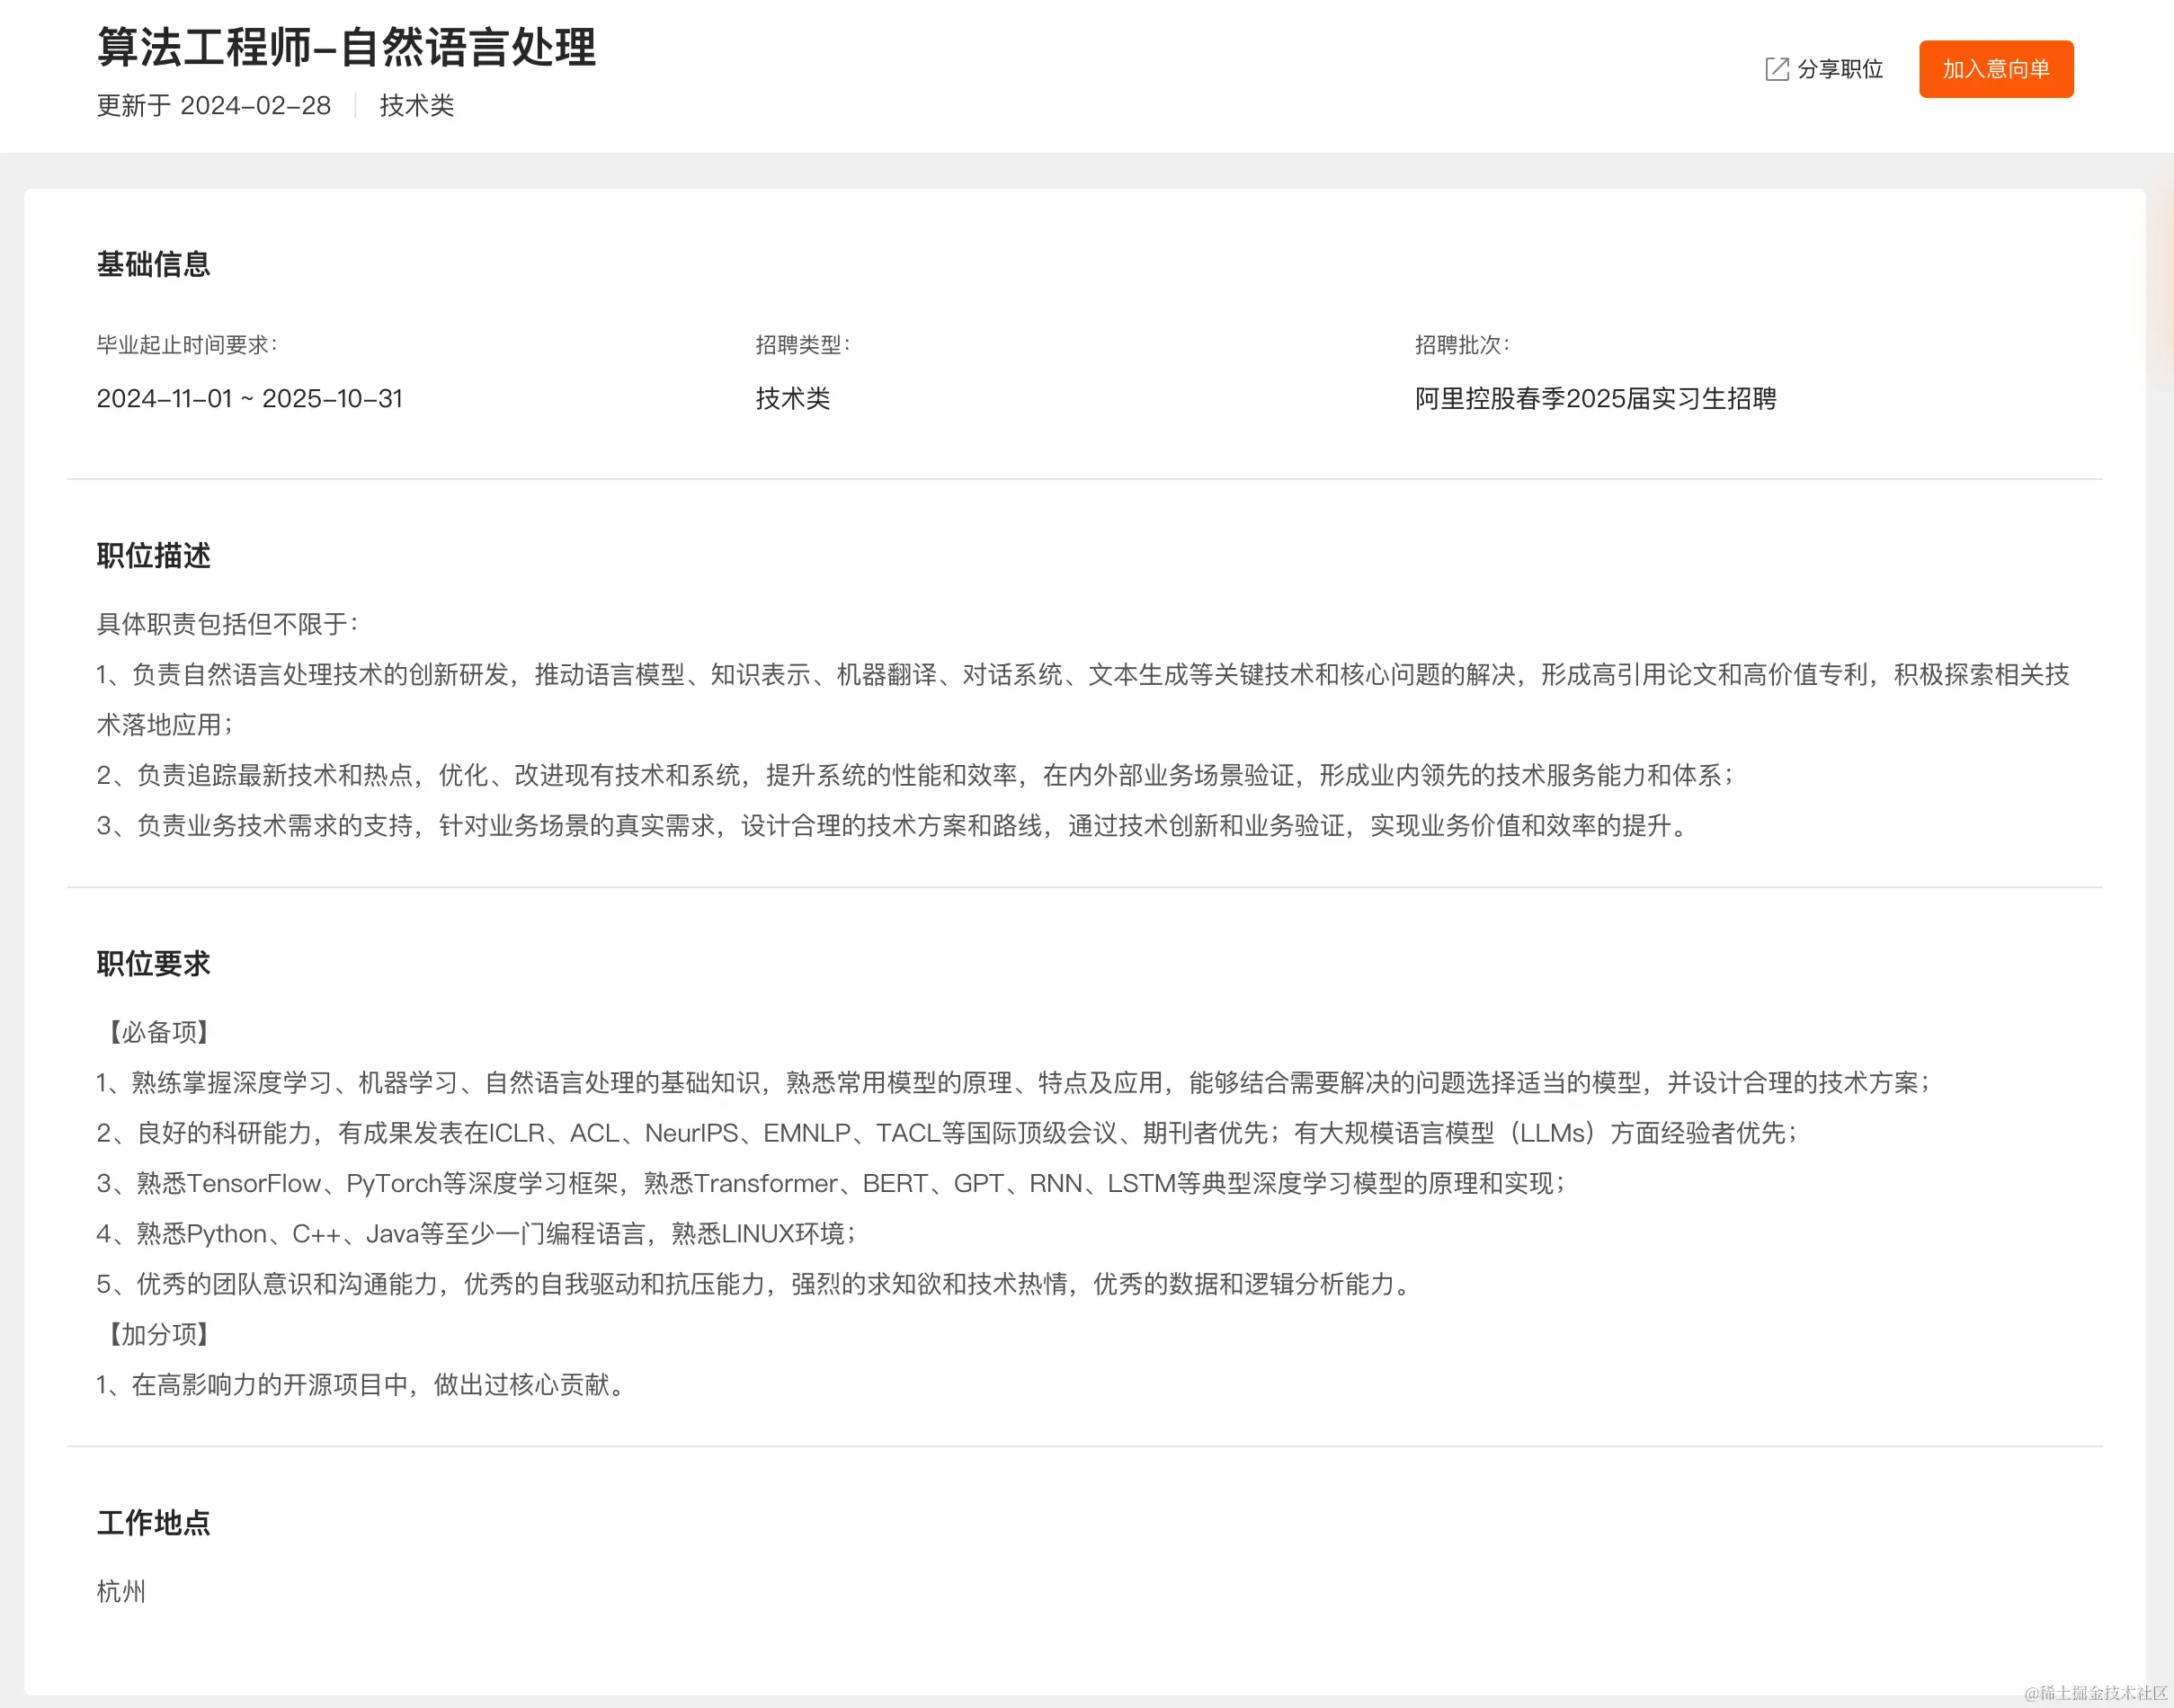Click the 职位描述 section heading
Image resolution: width=2174 pixels, height=1708 pixels.
(x=154, y=556)
